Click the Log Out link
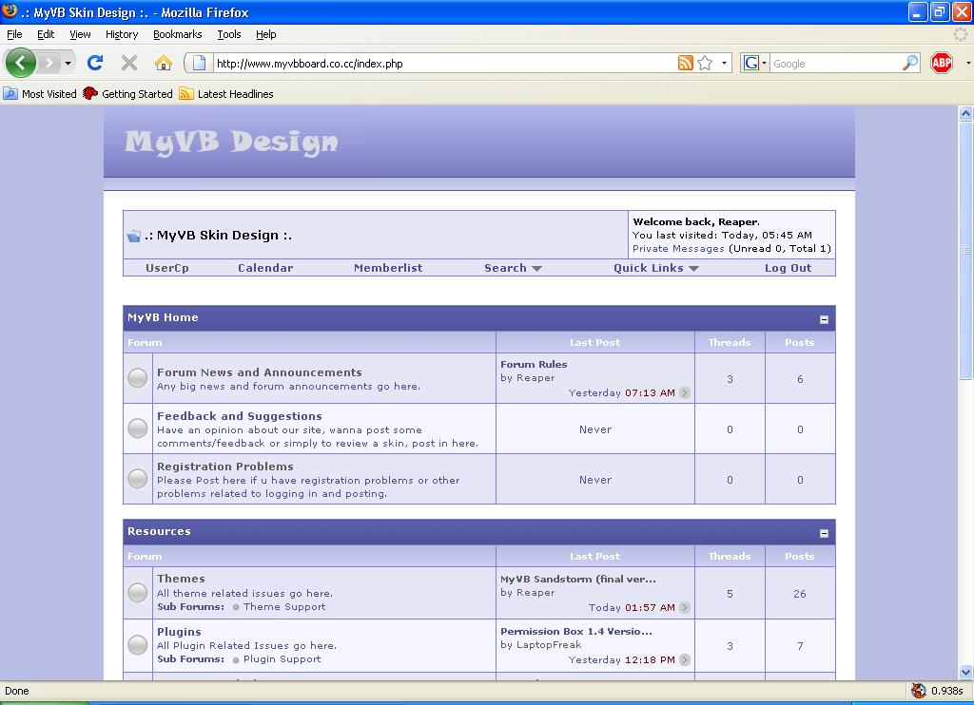Screen dimensions: 974x705 pyautogui.click(x=788, y=268)
